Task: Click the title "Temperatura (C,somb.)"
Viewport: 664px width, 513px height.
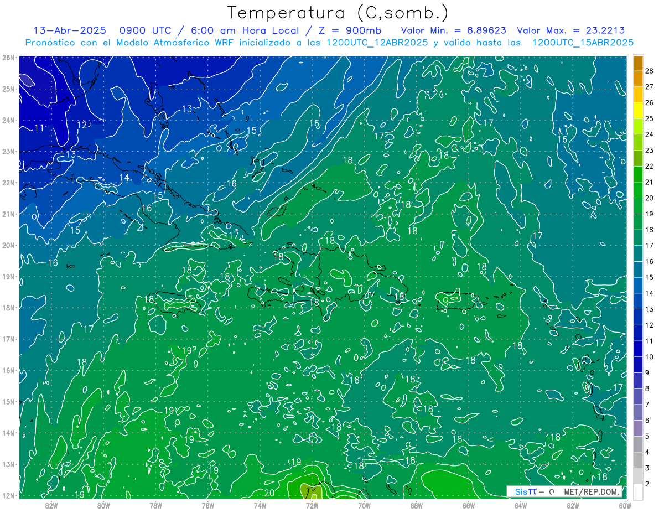Action: (x=338, y=13)
